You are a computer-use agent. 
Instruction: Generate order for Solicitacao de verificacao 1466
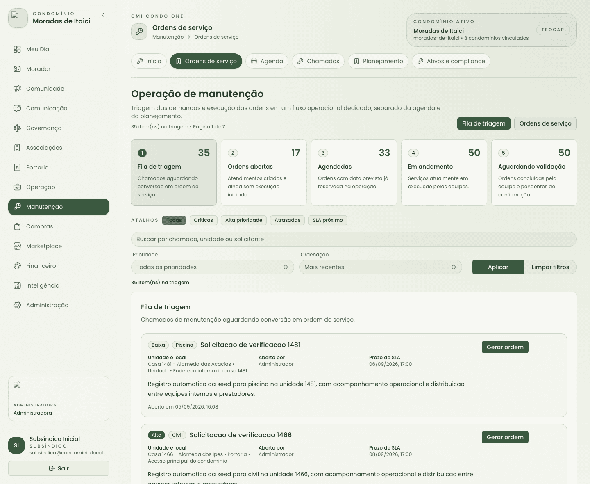tap(505, 437)
